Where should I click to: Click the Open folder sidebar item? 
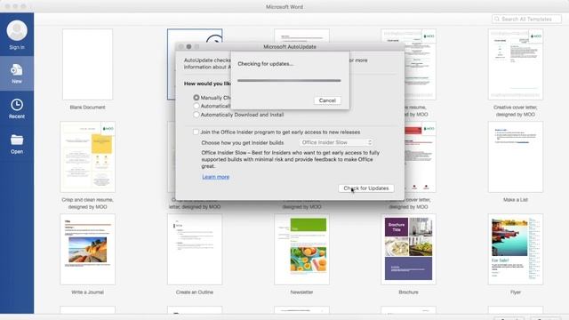point(17,144)
